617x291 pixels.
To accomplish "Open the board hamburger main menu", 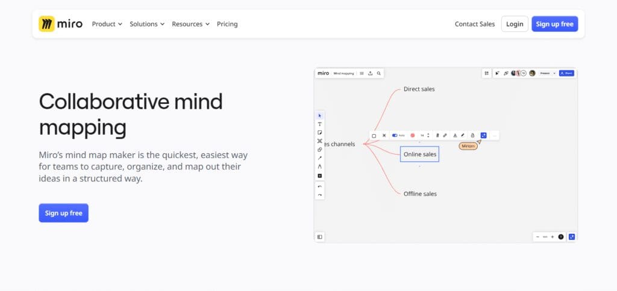I will (x=362, y=73).
